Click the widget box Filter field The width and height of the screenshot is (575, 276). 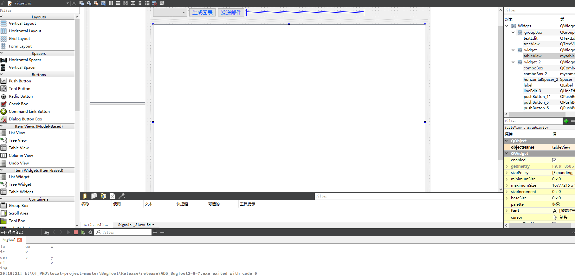point(40,10)
